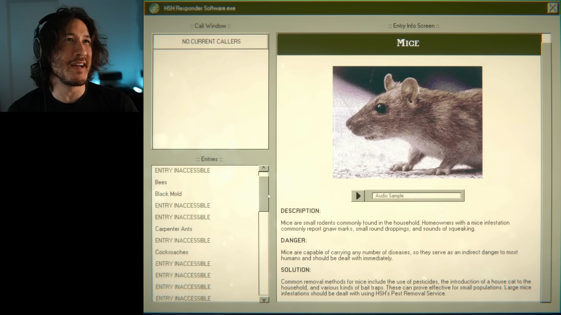
Task: Click the inaccessible entry below Black Mold
Action: coord(182,206)
